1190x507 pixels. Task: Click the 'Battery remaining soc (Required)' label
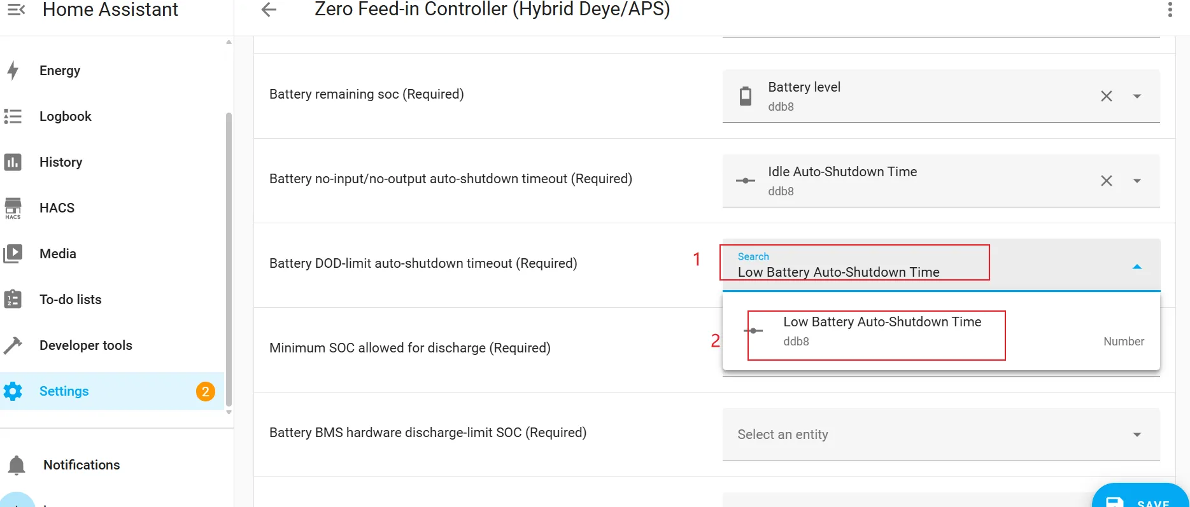click(367, 94)
